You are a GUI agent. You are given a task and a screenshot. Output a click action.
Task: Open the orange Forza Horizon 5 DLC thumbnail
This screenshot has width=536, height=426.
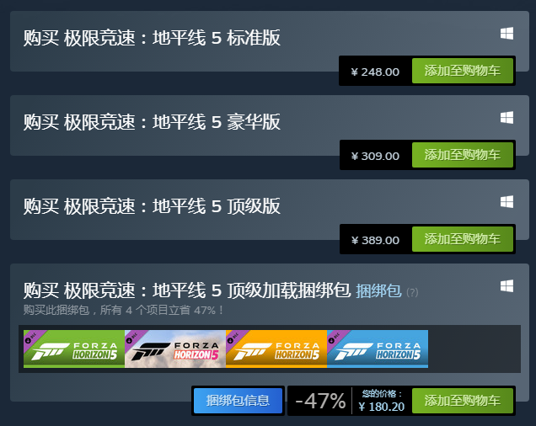[x=276, y=349]
